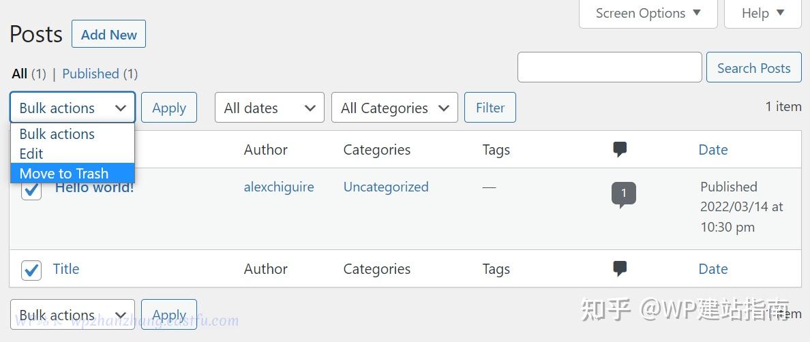Expand the Screen Options panel
The width and height of the screenshot is (810, 342).
[x=648, y=13]
